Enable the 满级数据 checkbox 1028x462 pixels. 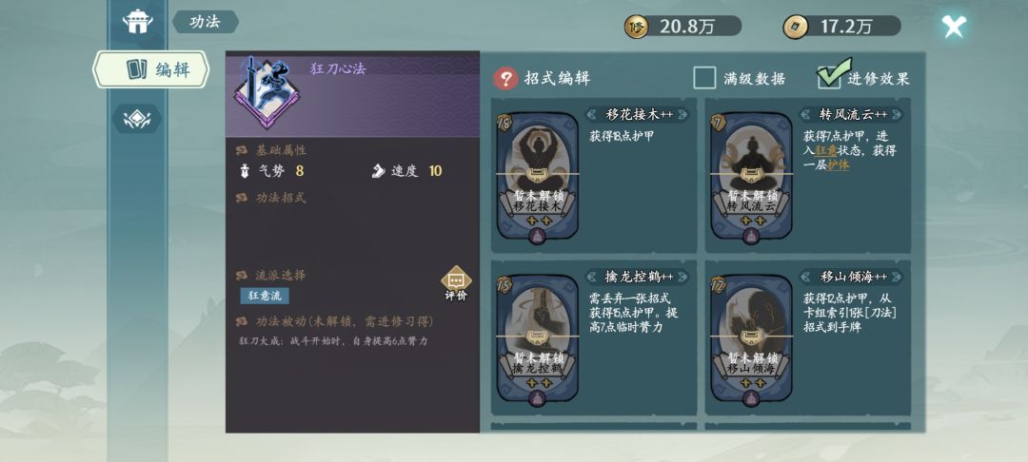704,79
